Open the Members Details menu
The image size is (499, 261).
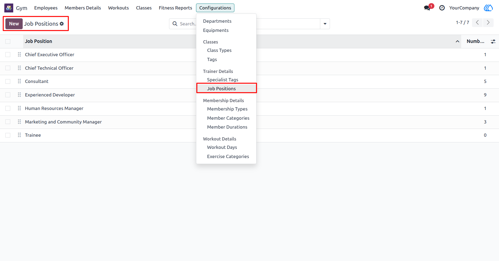pos(83,8)
